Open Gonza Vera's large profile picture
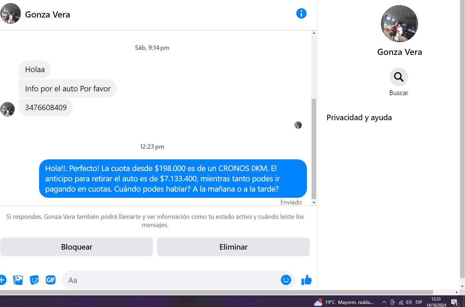The width and height of the screenshot is (465, 307). pos(399,24)
